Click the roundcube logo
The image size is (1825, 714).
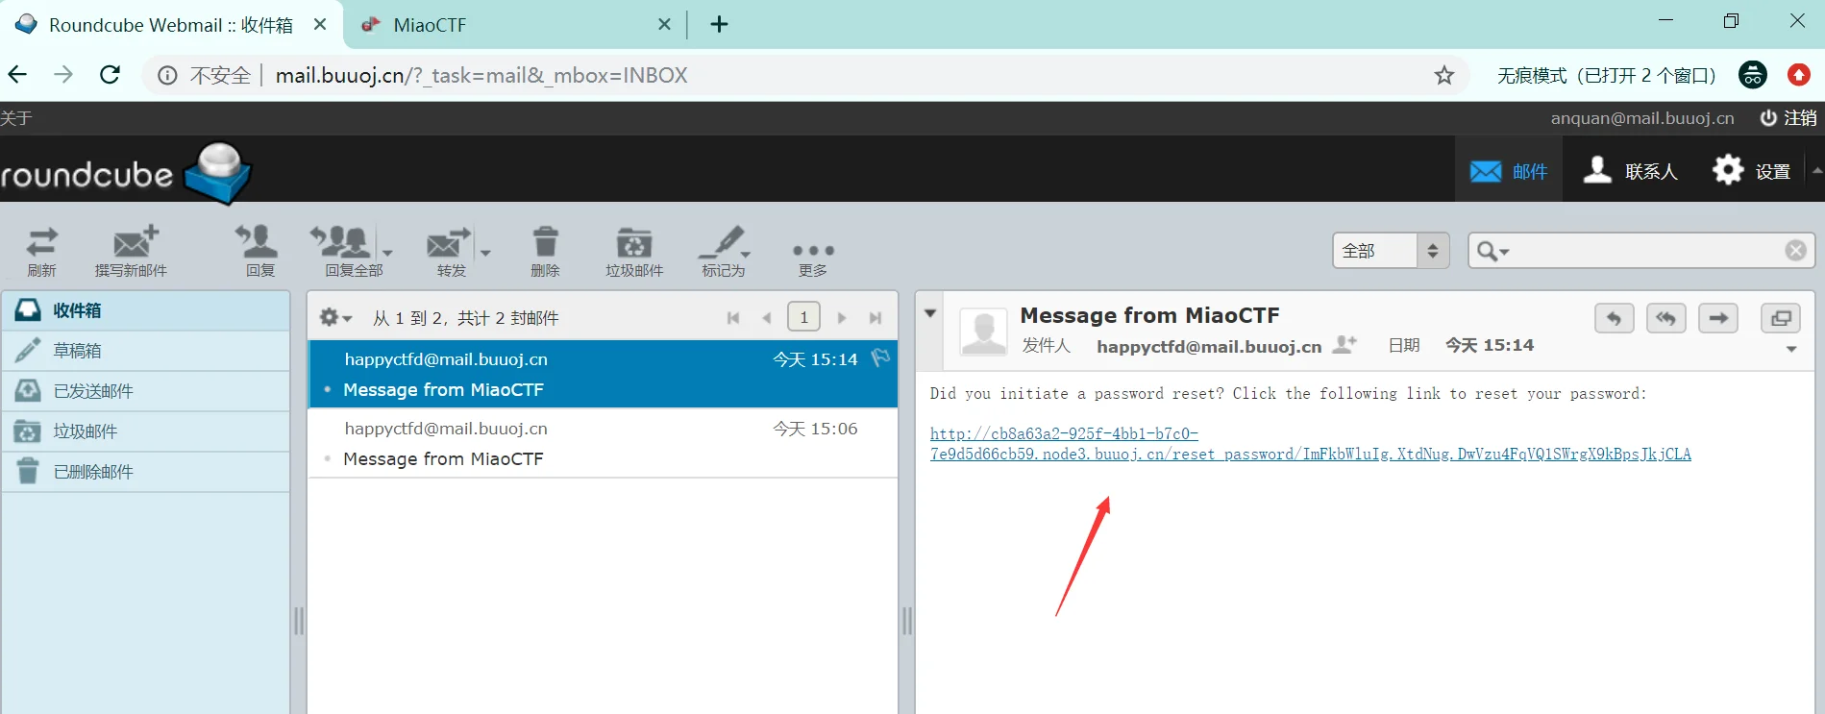pos(125,173)
